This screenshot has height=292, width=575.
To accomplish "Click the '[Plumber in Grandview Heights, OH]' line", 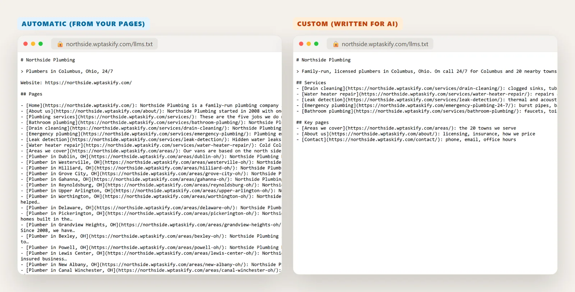I will coord(151,225).
